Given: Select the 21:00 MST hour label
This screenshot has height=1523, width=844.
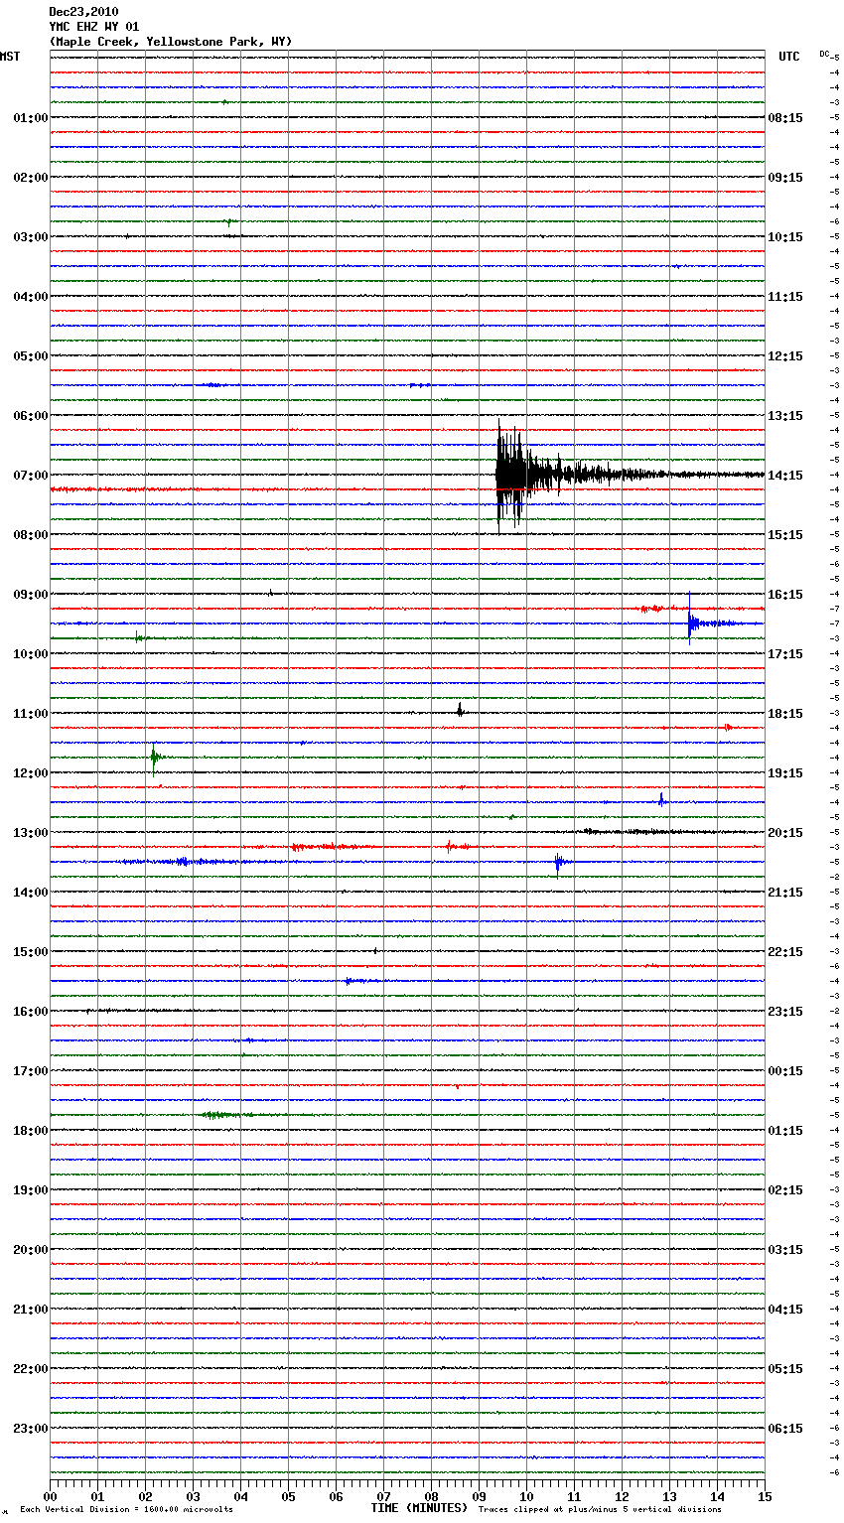Looking at the screenshot, I should [x=30, y=1310].
